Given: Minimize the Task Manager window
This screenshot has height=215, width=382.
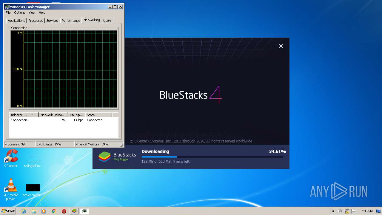Looking at the screenshot, I should click(x=110, y=7).
